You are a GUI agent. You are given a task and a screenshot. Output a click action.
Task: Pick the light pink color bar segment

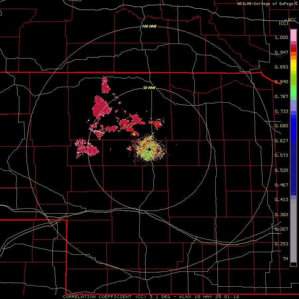[293, 36]
